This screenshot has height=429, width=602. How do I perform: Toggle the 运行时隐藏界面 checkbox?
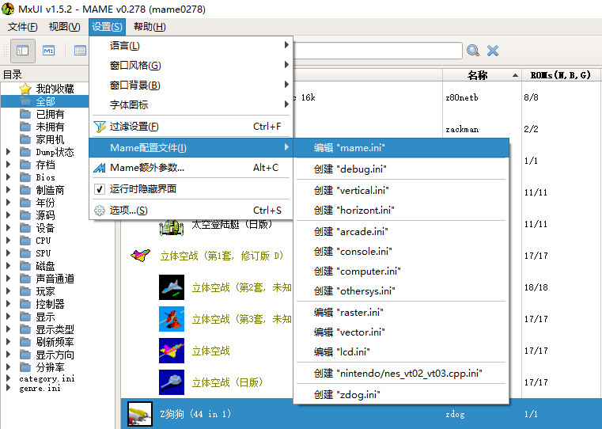pos(100,189)
